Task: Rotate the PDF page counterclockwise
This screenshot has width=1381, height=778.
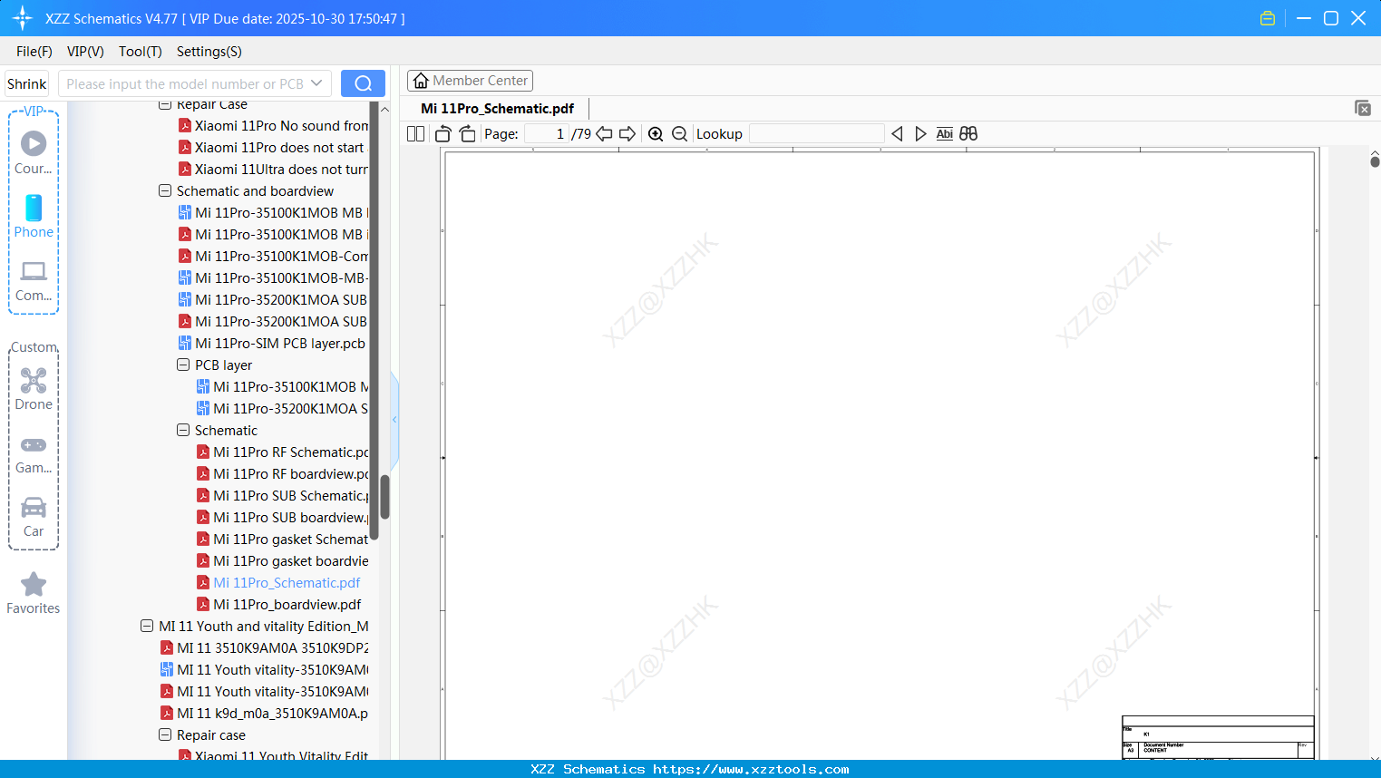Action: (443, 134)
